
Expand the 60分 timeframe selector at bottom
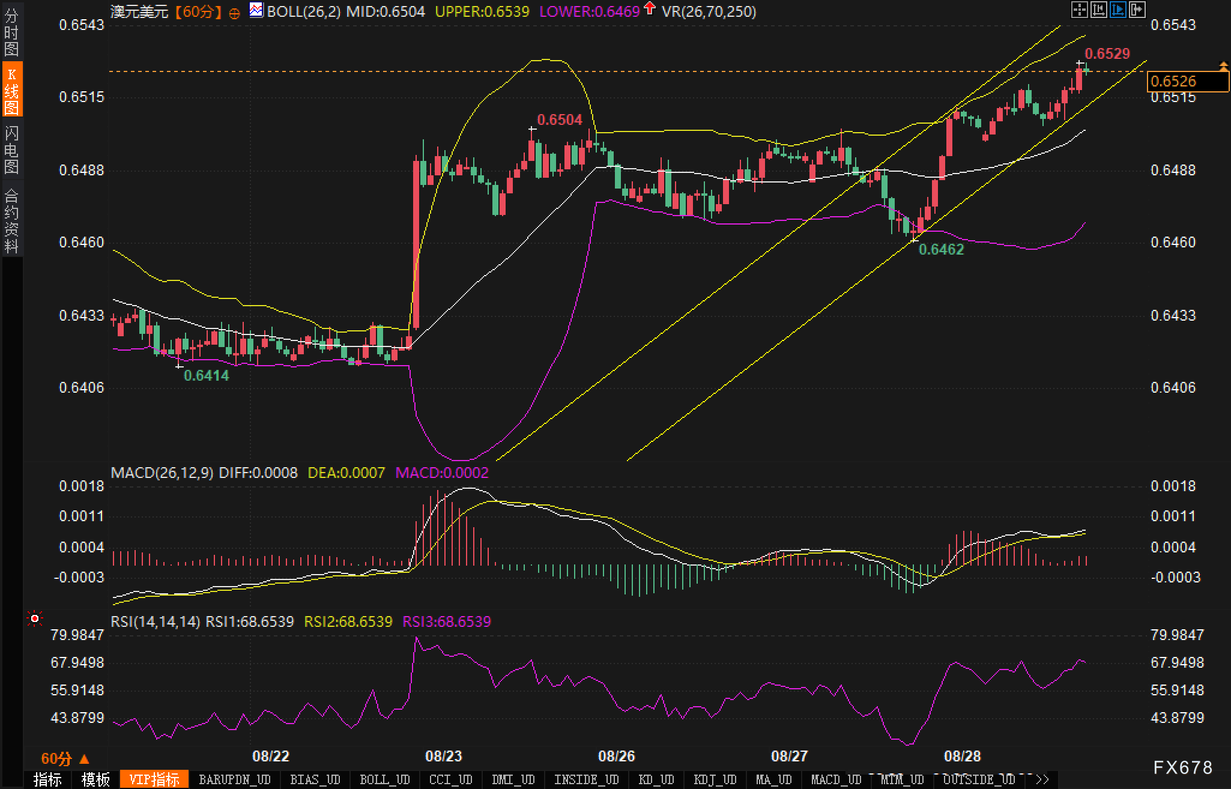(x=65, y=758)
